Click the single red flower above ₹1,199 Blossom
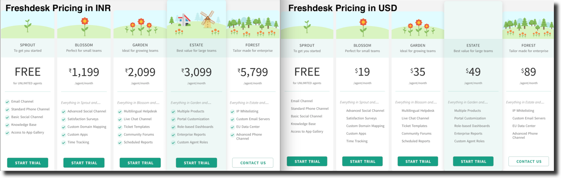 (x=84, y=26)
